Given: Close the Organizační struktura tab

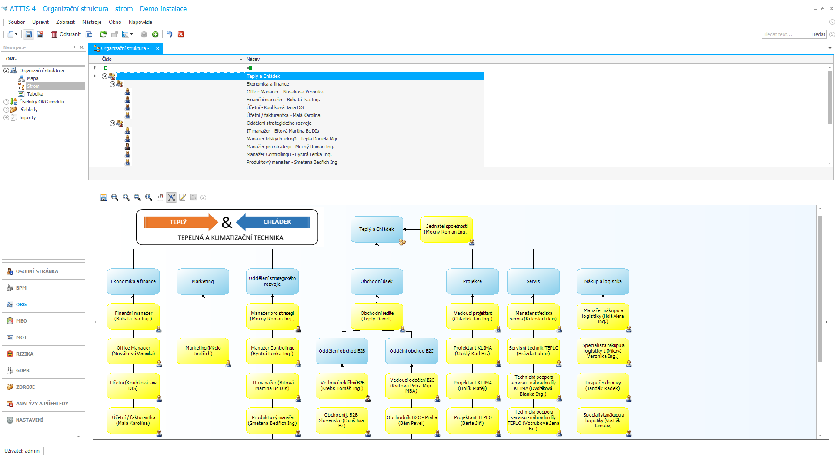Looking at the screenshot, I should click(x=157, y=48).
